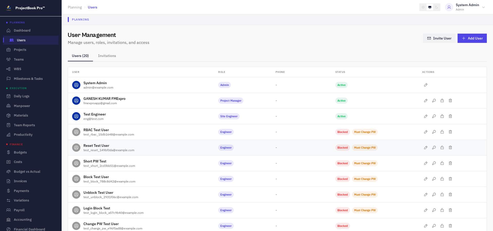Delete Reset Test User via trash icon
Image resolution: width=493 pixels, height=231 pixels.
coord(450,148)
